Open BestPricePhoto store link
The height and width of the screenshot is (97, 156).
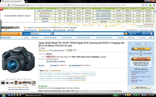pyautogui.click(x=45, y=13)
